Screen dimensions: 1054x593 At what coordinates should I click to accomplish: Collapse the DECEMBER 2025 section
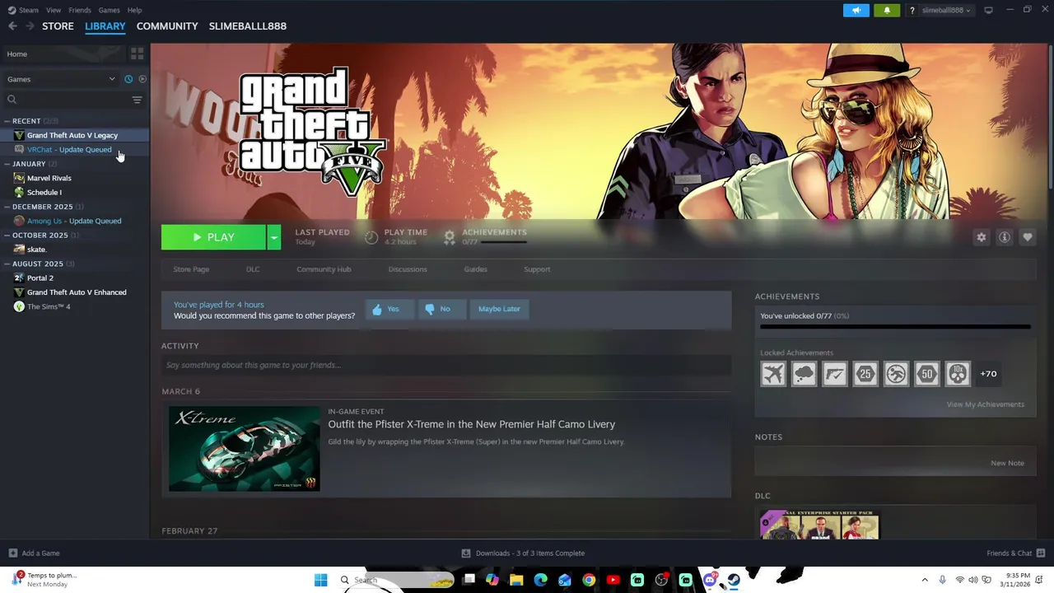43,207
